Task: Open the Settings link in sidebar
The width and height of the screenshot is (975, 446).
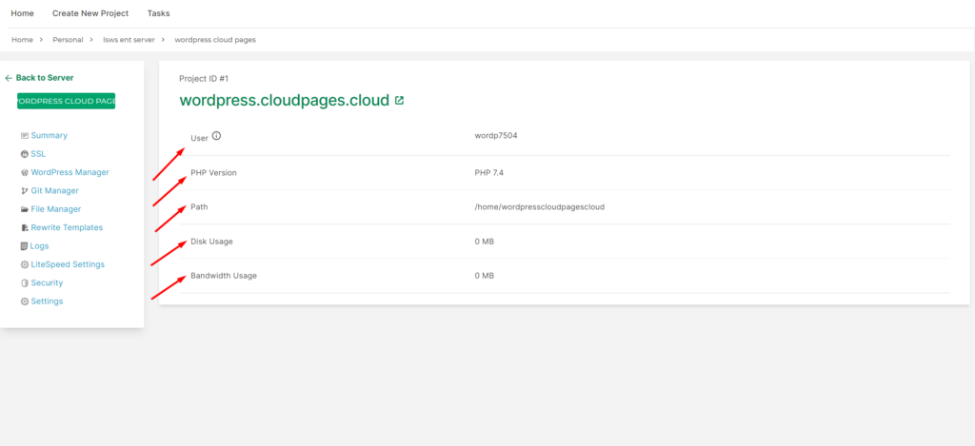Action: (47, 301)
